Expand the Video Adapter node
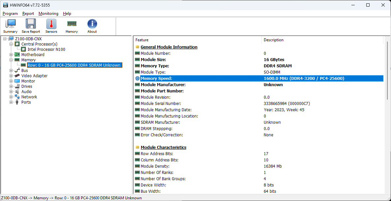 [11, 76]
